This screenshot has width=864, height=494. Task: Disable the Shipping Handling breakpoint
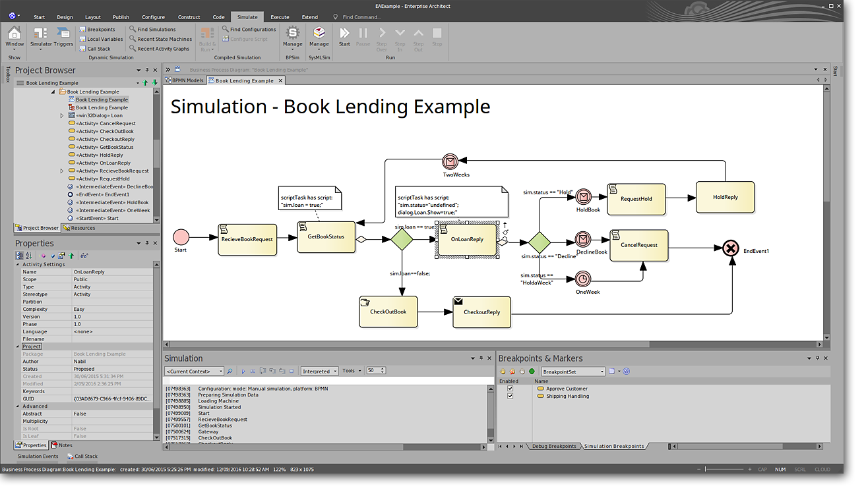510,396
